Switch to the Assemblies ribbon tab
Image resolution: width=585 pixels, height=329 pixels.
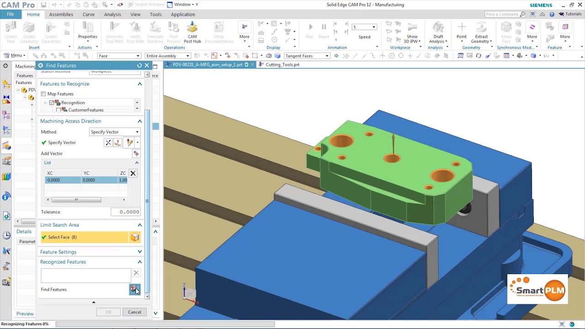61,14
